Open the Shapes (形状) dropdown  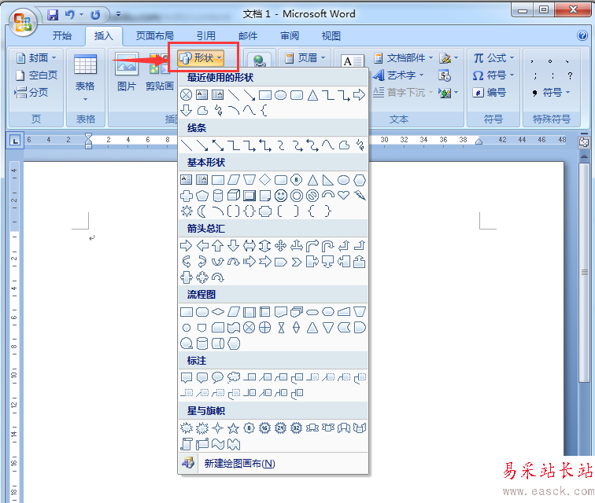click(x=201, y=58)
